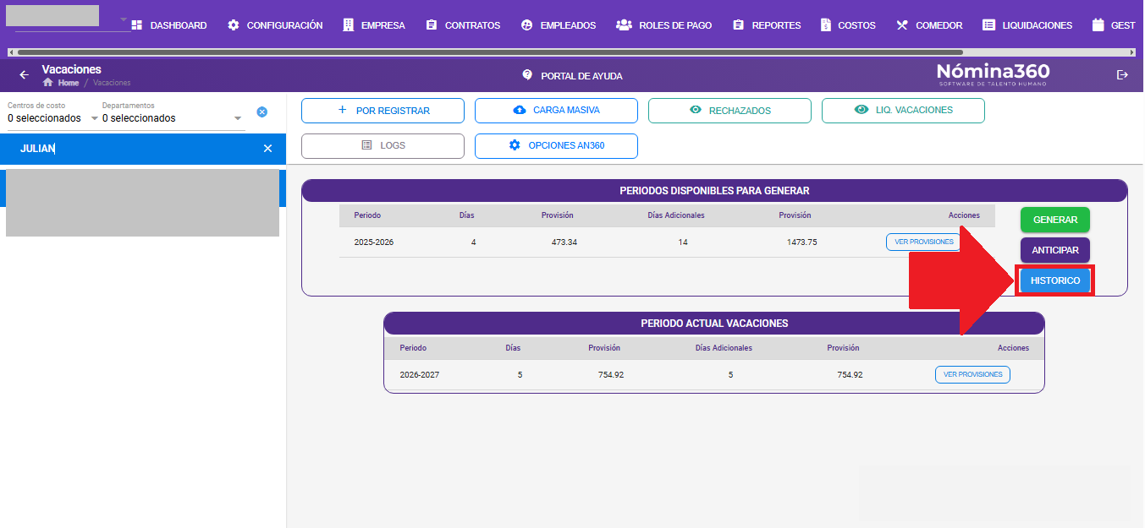Click the Dashboard grid icon
1145x528 pixels.
136,25
